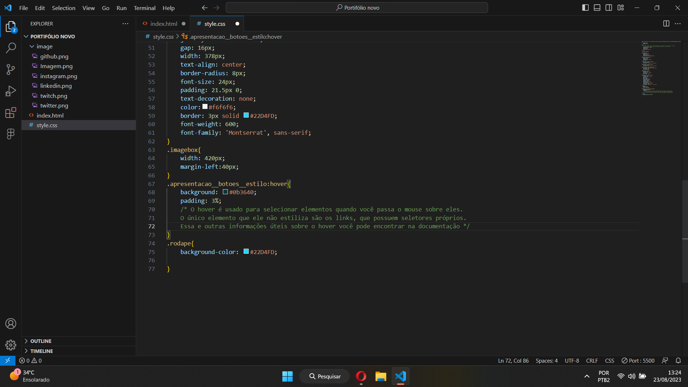Click the editor minimap

point(661,68)
